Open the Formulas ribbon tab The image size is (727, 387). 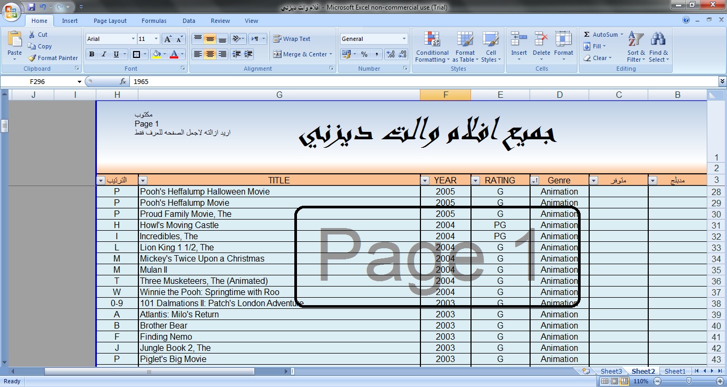[x=154, y=21]
